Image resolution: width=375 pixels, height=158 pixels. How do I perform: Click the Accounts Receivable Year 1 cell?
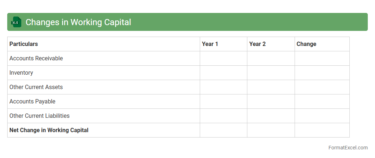coord(224,58)
